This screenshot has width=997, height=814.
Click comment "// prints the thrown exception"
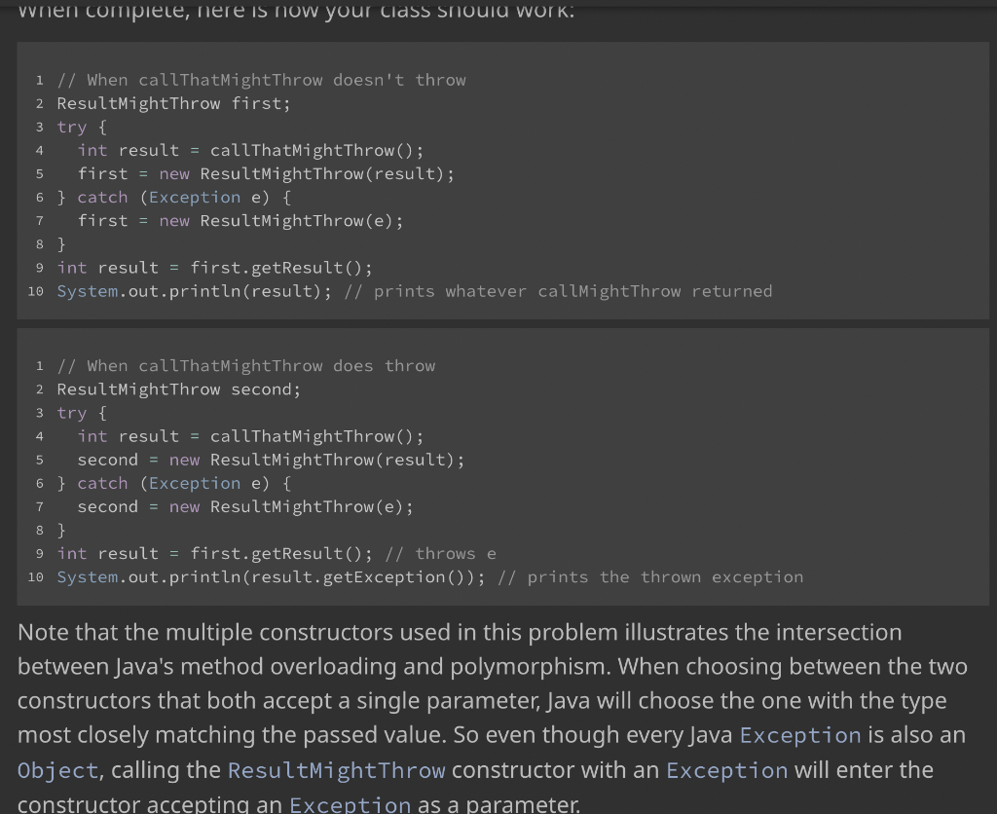tap(650, 577)
